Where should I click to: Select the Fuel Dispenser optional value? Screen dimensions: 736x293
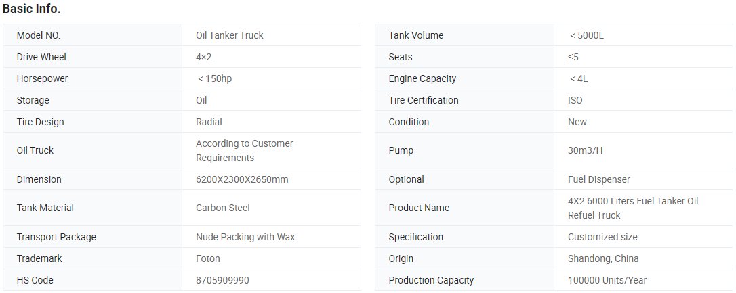(x=599, y=179)
